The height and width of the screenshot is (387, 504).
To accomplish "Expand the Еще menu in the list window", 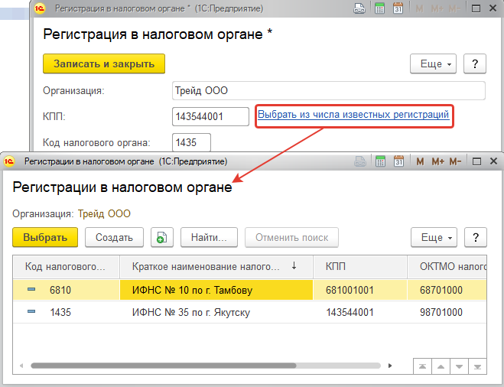I will [434, 237].
